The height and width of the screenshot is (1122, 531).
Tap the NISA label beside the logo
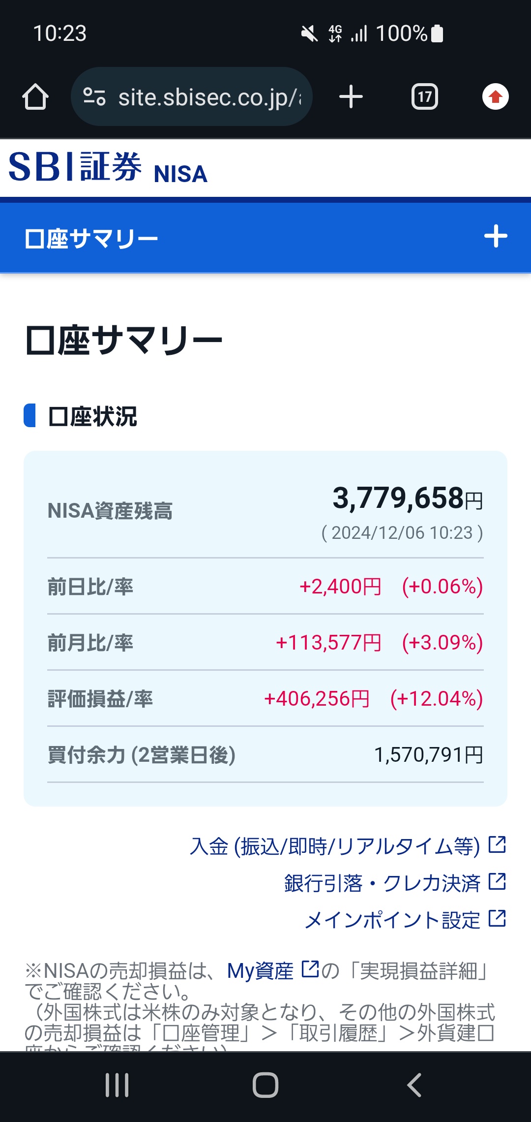180,174
